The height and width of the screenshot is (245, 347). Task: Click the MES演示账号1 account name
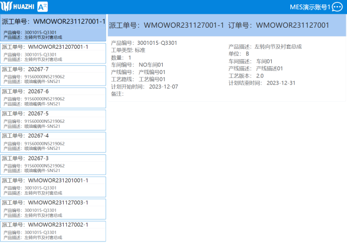click(310, 7)
